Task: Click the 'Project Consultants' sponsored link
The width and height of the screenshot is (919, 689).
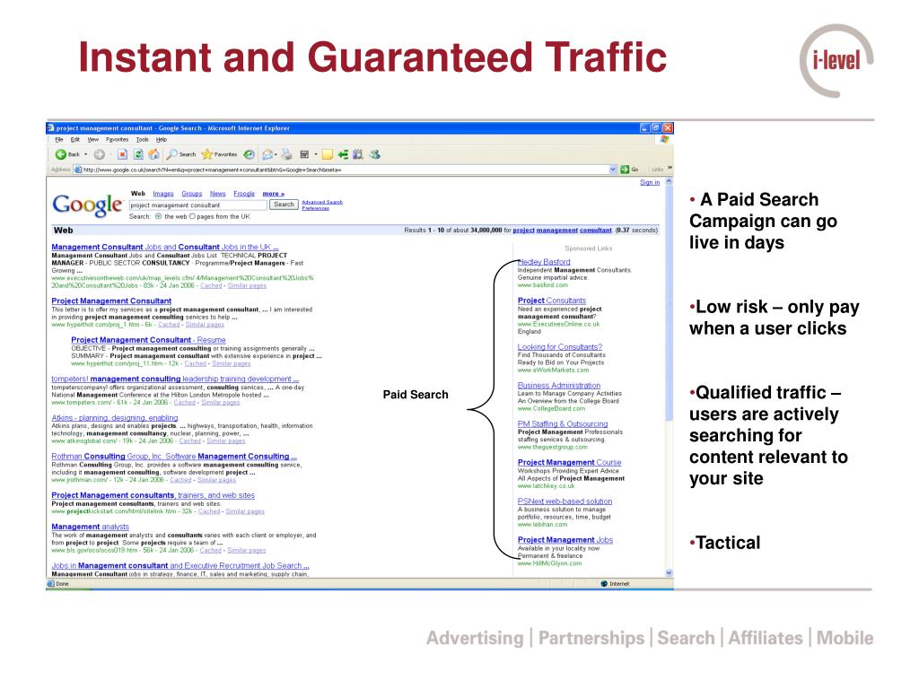Action: [552, 301]
